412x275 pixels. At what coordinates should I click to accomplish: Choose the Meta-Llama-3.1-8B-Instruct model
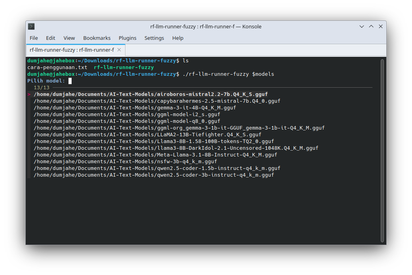[x=155, y=155]
